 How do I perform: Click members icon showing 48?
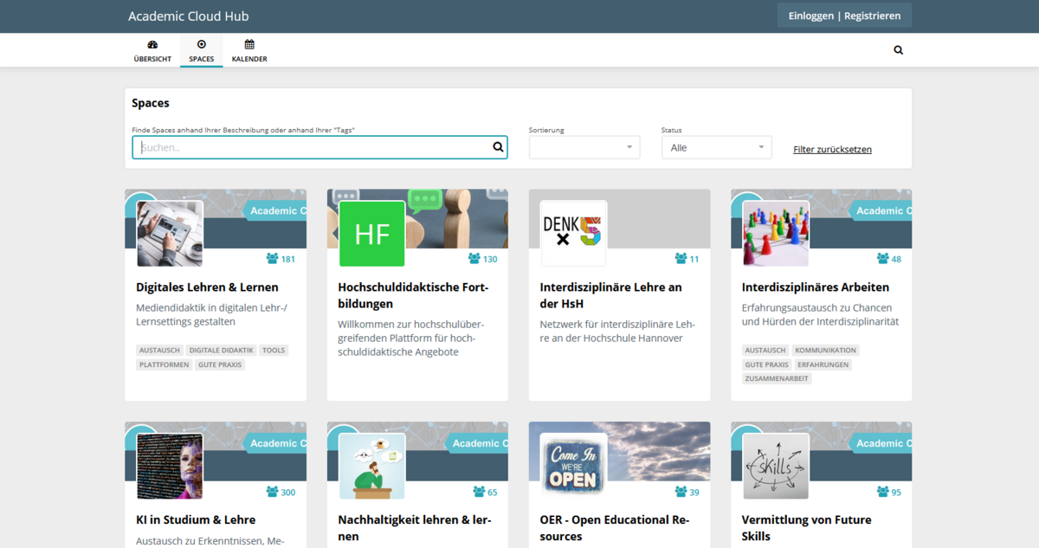coord(882,259)
